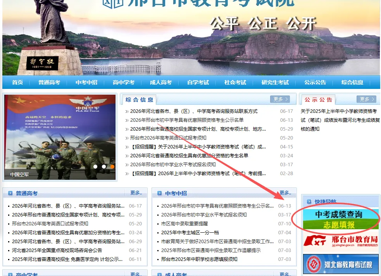Open 关于2025年上半年中小学教师资格考试 notice in 公示公告
381x276 pixels.
tap(340, 120)
